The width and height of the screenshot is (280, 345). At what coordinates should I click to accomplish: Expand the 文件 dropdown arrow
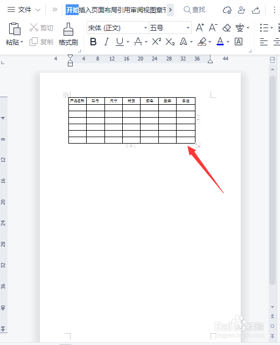(x=38, y=10)
